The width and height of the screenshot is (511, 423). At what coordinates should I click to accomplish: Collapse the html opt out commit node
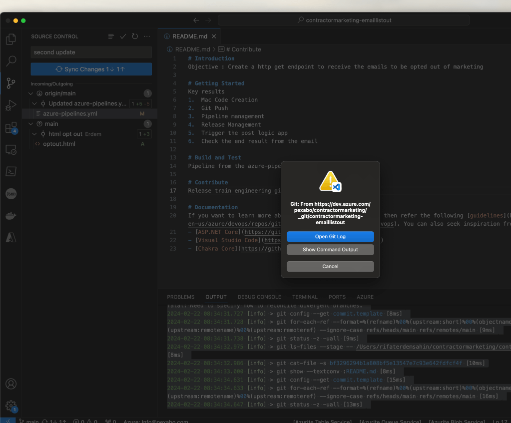tap(34, 134)
